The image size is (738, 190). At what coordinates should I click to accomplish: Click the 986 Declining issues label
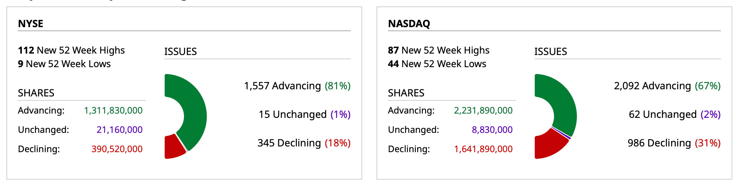[x=674, y=143]
